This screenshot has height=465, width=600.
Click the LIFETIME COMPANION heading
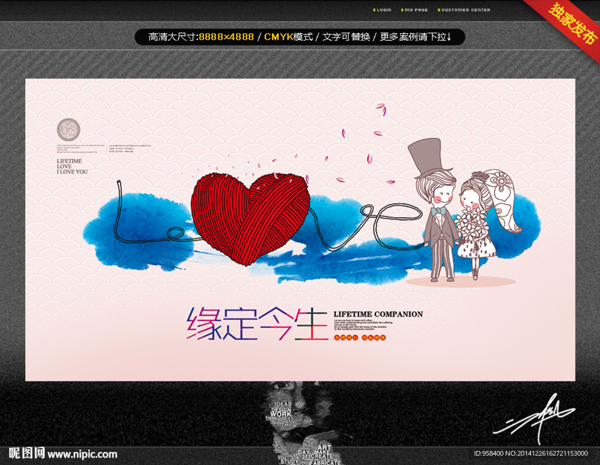tap(378, 314)
